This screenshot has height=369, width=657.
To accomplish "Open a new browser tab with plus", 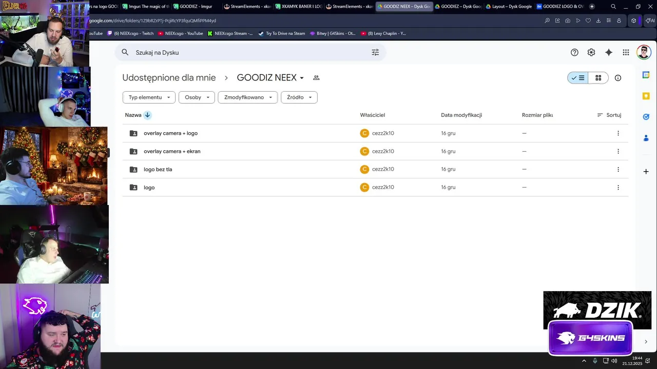I will coord(592,7).
